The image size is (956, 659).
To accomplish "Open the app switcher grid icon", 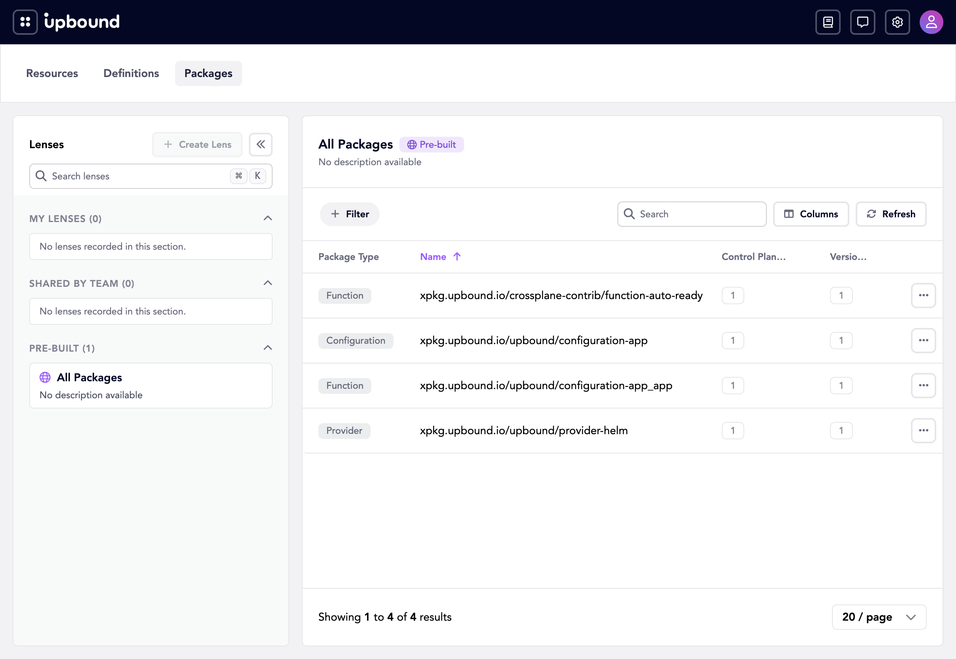I will [x=25, y=22].
